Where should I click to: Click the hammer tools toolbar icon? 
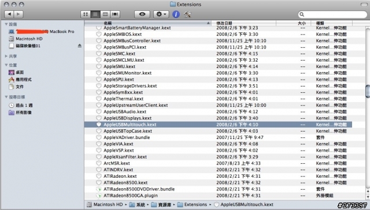coord(187,14)
